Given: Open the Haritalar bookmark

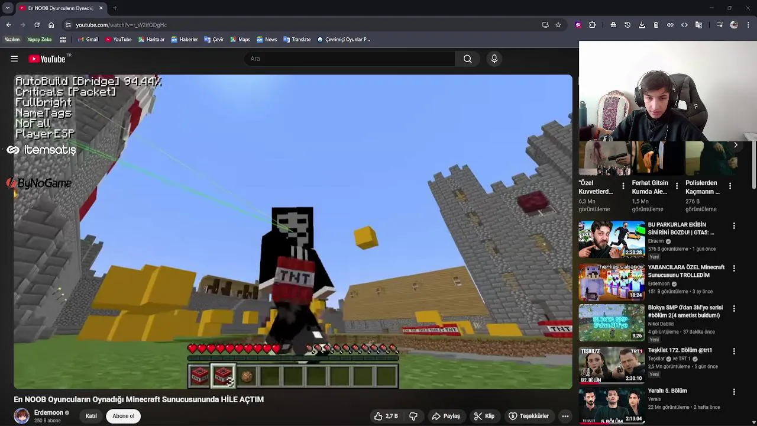Looking at the screenshot, I should point(151,40).
